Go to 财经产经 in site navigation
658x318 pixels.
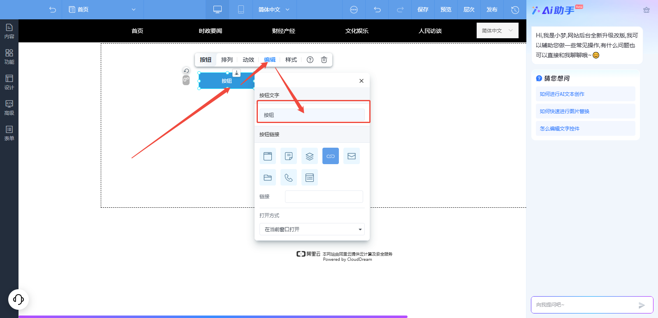pyautogui.click(x=284, y=31)
